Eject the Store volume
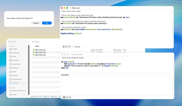Viewport: 182px width, 106px height. [25, 94]
